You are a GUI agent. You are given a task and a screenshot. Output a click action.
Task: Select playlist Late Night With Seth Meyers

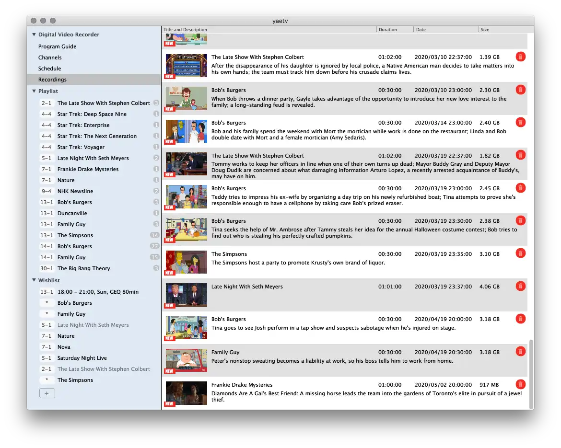pyautogui.click(x=93, y=158)
